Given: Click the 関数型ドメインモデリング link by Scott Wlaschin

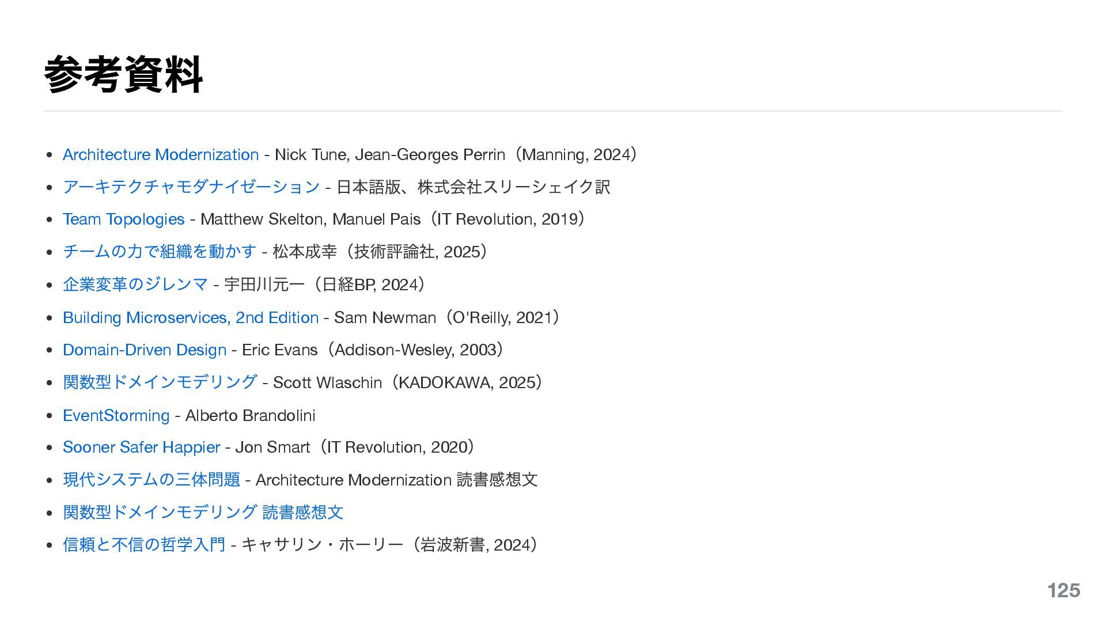Looking at the screenshot, I should click(160, 382).
